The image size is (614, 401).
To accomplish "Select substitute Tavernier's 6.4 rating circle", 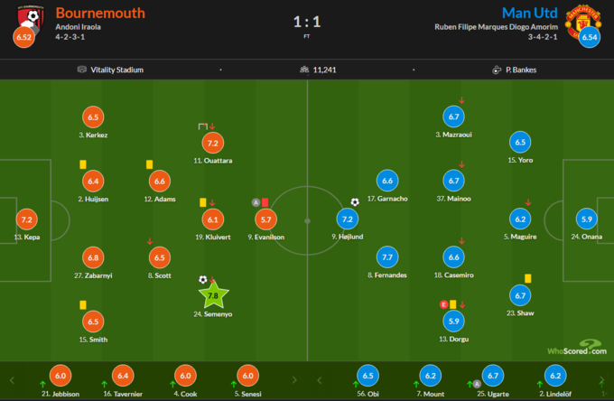I will (123, 376).
